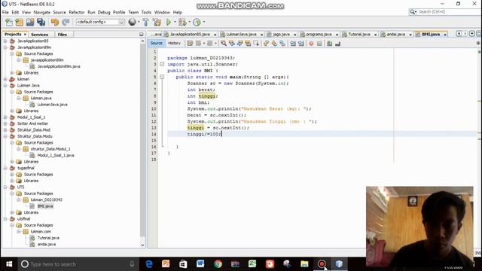Click the orange Undo arrow icon
482x271 pixels.
pyautogui.click(x=55, y=22)
